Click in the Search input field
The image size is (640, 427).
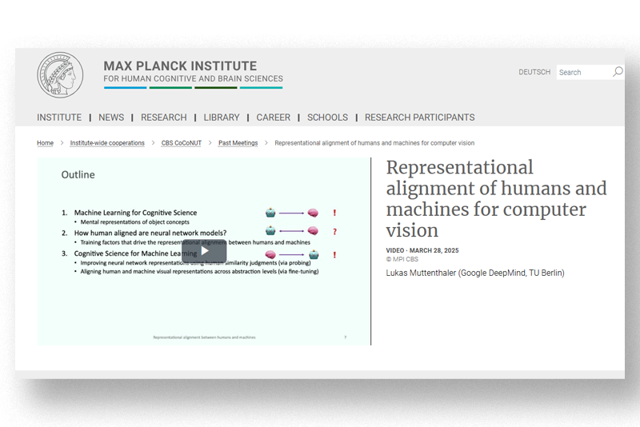click(x=582, y=72)
